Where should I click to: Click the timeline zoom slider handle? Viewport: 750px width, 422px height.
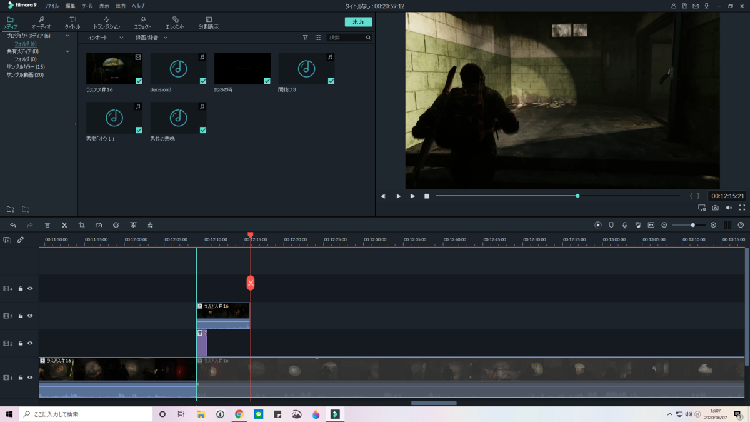[x=692, y=225]
